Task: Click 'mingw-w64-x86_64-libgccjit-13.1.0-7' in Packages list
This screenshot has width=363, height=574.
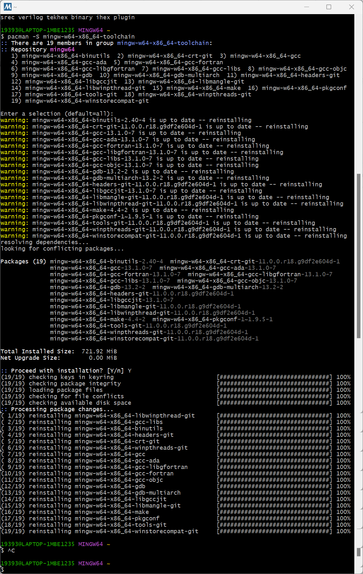Action: pos(112,300)
